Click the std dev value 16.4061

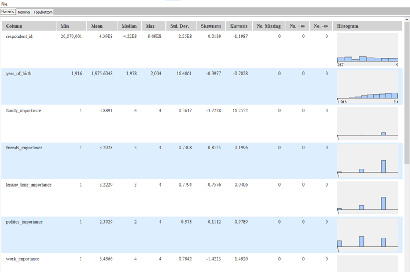(184, 73)
